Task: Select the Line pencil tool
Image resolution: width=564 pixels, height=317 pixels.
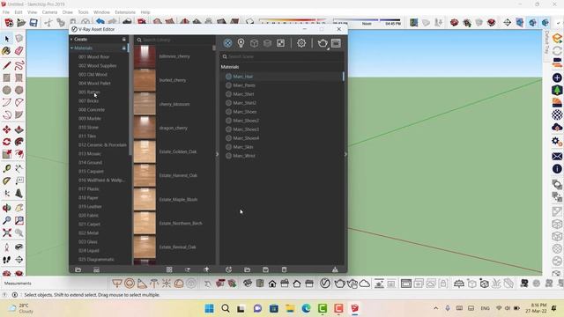Action: pyautogui.click(x=6, y=65)
